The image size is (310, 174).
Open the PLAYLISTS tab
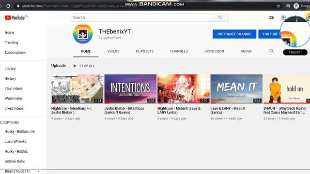tap(144, 51)
